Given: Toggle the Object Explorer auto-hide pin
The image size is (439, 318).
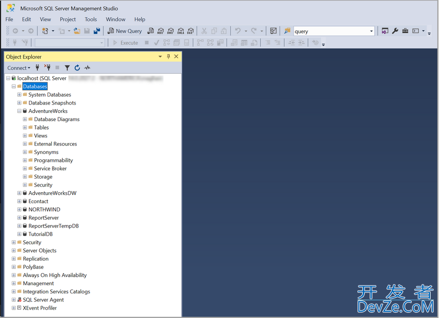Looking at the screenshot, I should click(x=168, y=56).
